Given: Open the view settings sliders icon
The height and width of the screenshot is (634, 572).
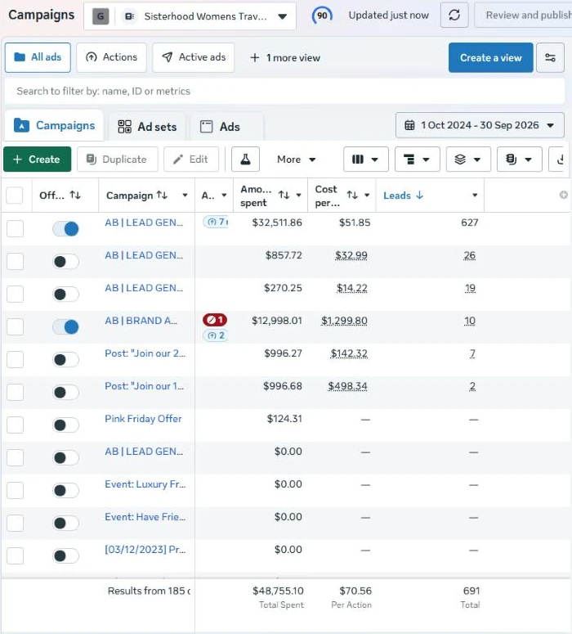Looking at the screenshot, I should tap(550, 58).
